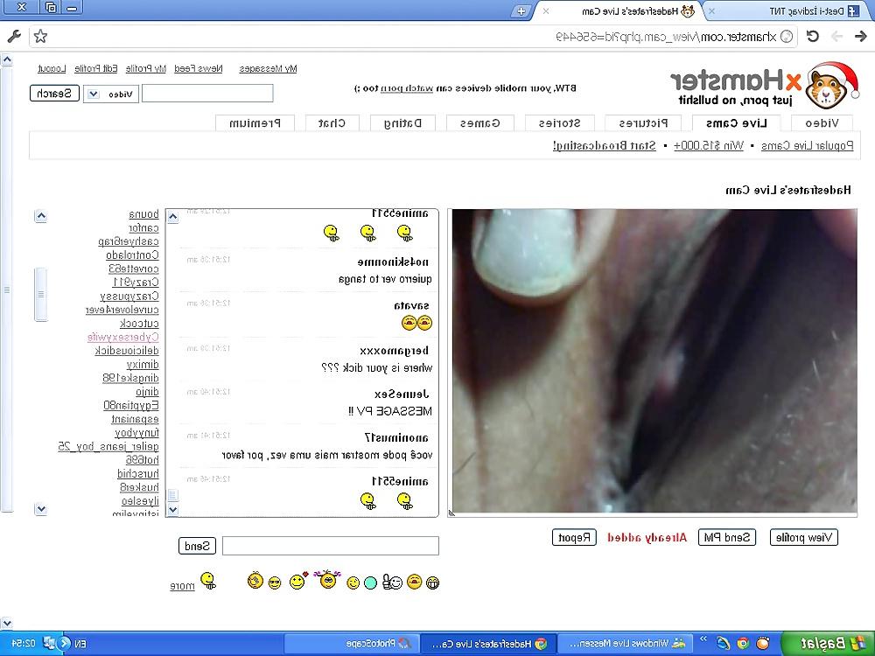Focus the chat message input field

tap(331, 546)
